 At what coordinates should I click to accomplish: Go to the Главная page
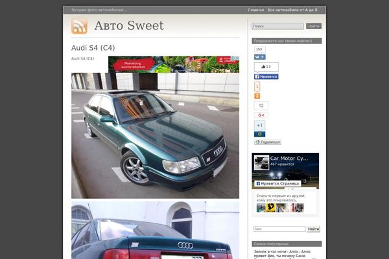pyautogui.click(x=256, y=10)
